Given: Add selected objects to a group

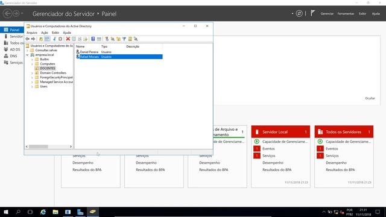Looking at the screenshot, I should (x=136, y=39).
